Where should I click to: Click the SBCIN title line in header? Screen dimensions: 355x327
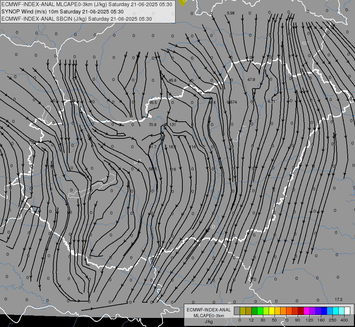pos(77,19)
